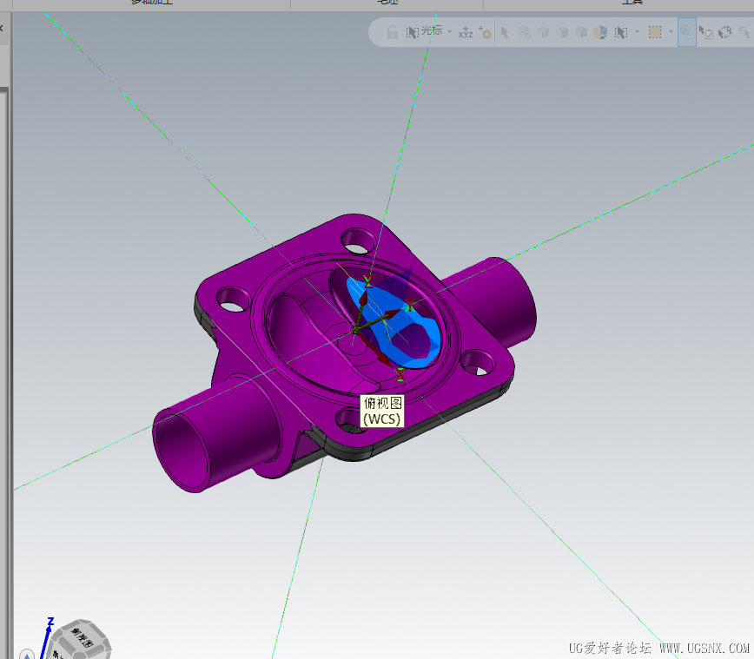Click the X,Y,Z point constructor icon

point(465,32)
